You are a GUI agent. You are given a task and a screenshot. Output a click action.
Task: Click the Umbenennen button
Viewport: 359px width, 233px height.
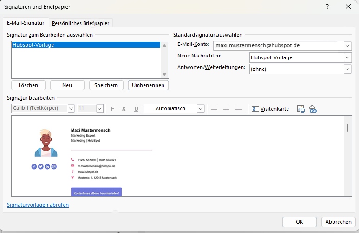click(x=148, y=85)
